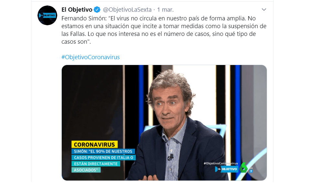Screen dimensions: 323x186
Task: Select the caption CASOS PROVIENEN DE ITALIA O
Action: click(103, 158)
